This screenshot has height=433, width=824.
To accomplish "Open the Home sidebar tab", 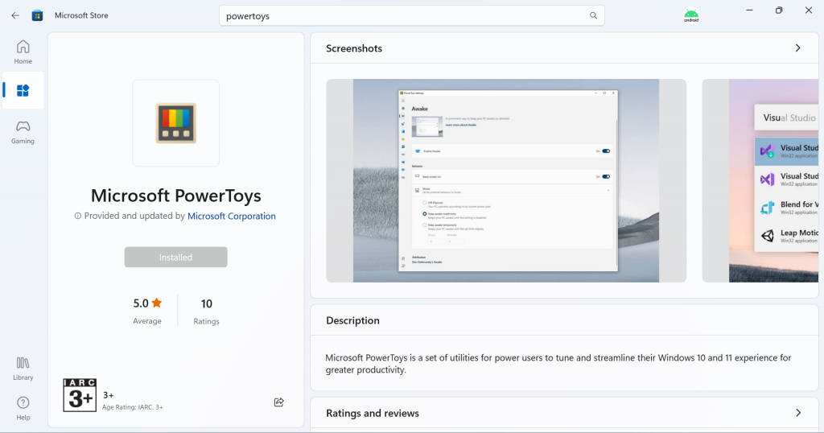I will (23, 52).
